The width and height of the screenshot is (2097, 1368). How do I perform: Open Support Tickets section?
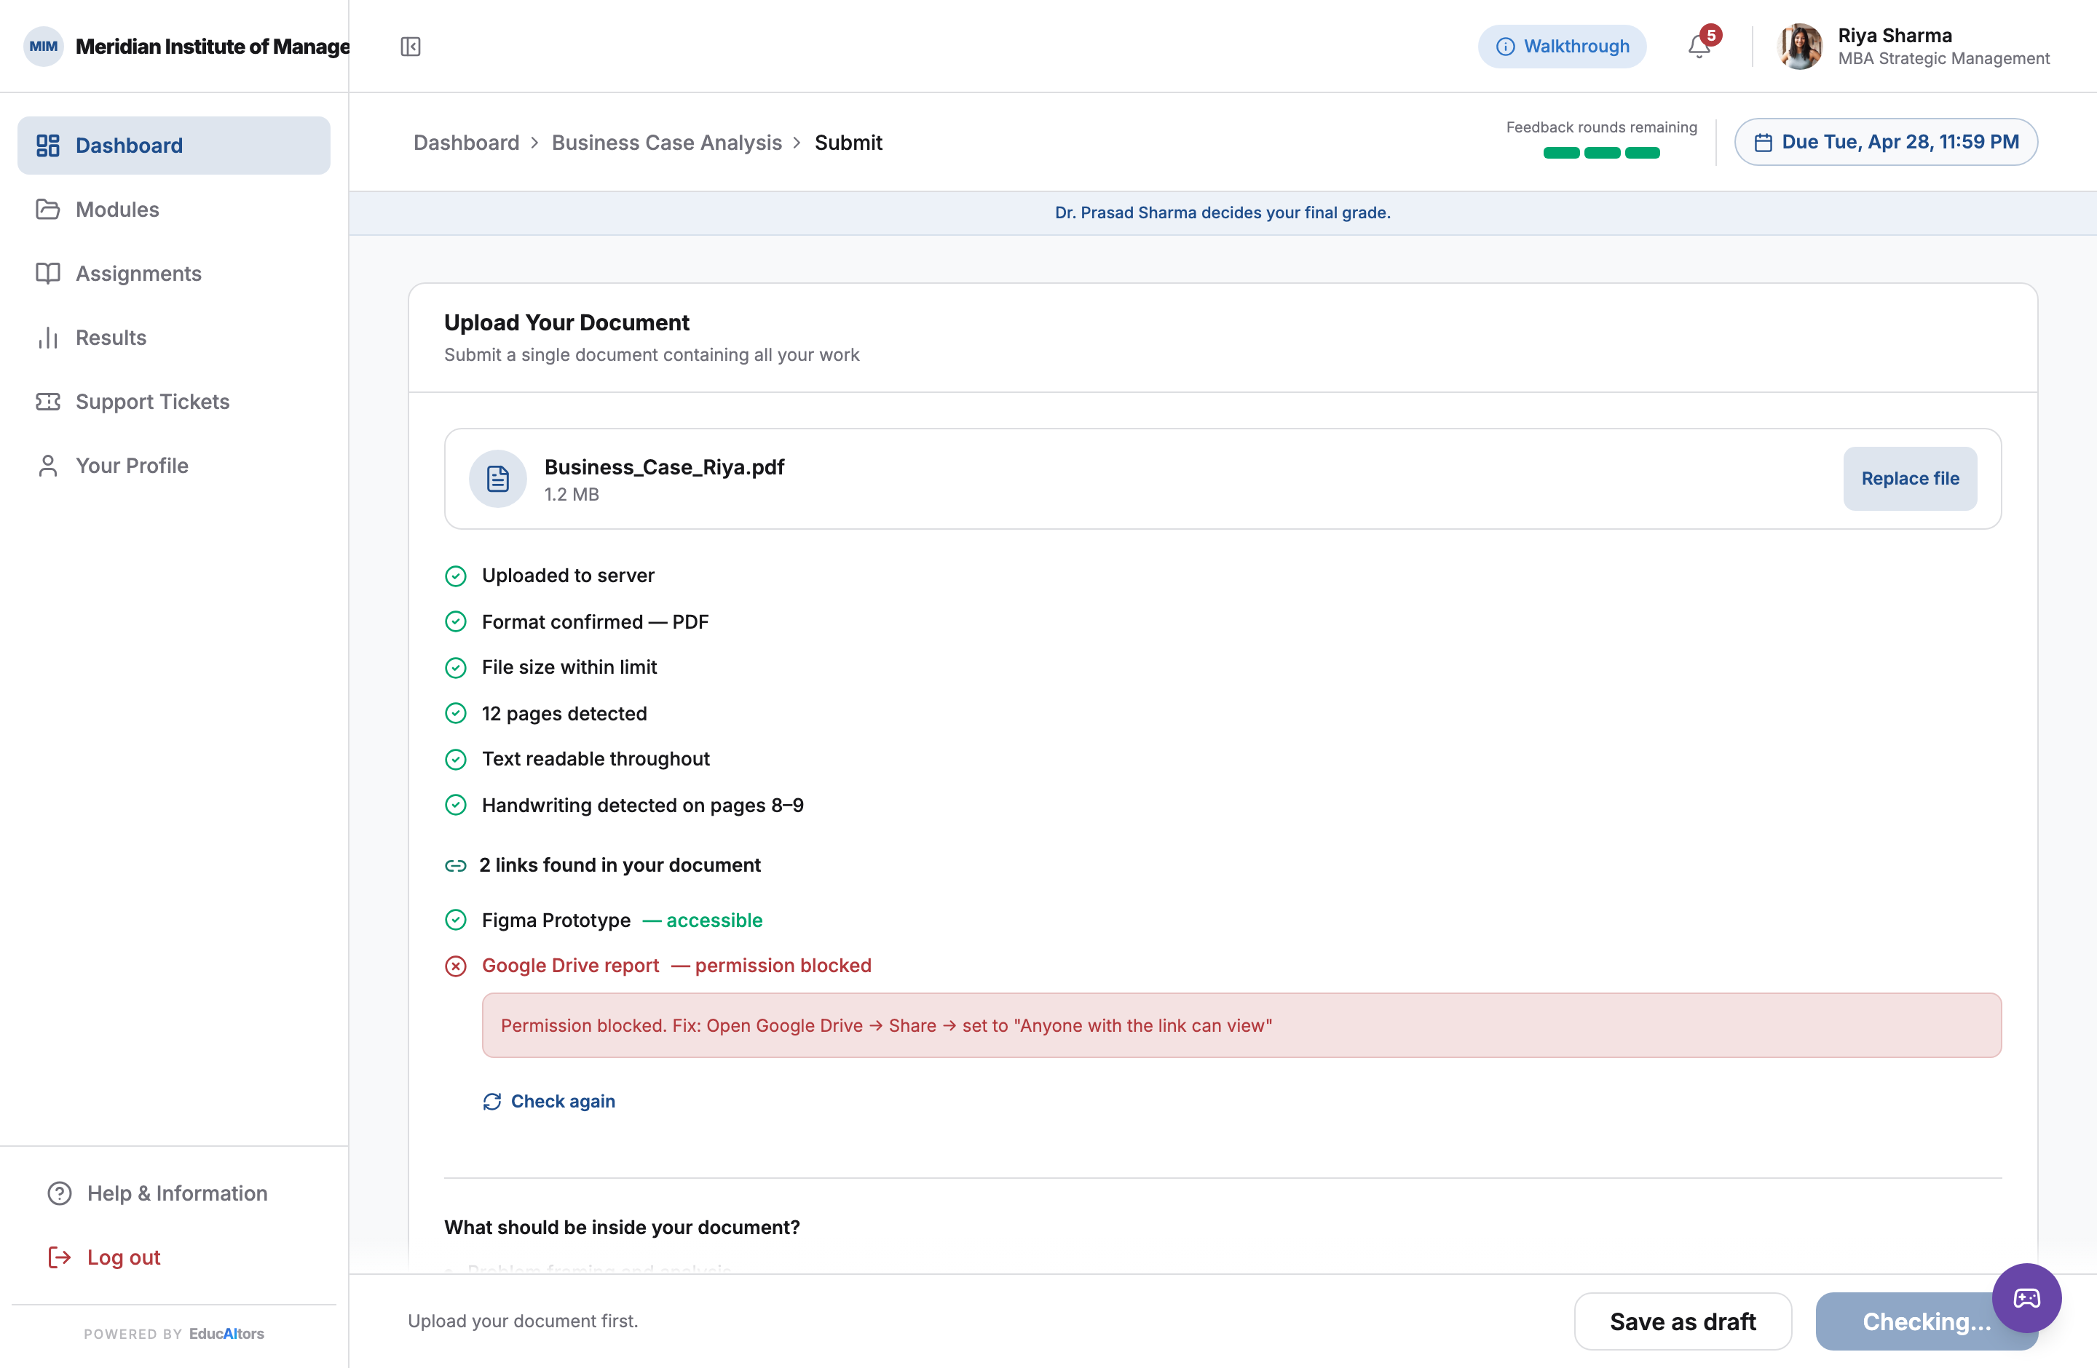pos(173,402)
